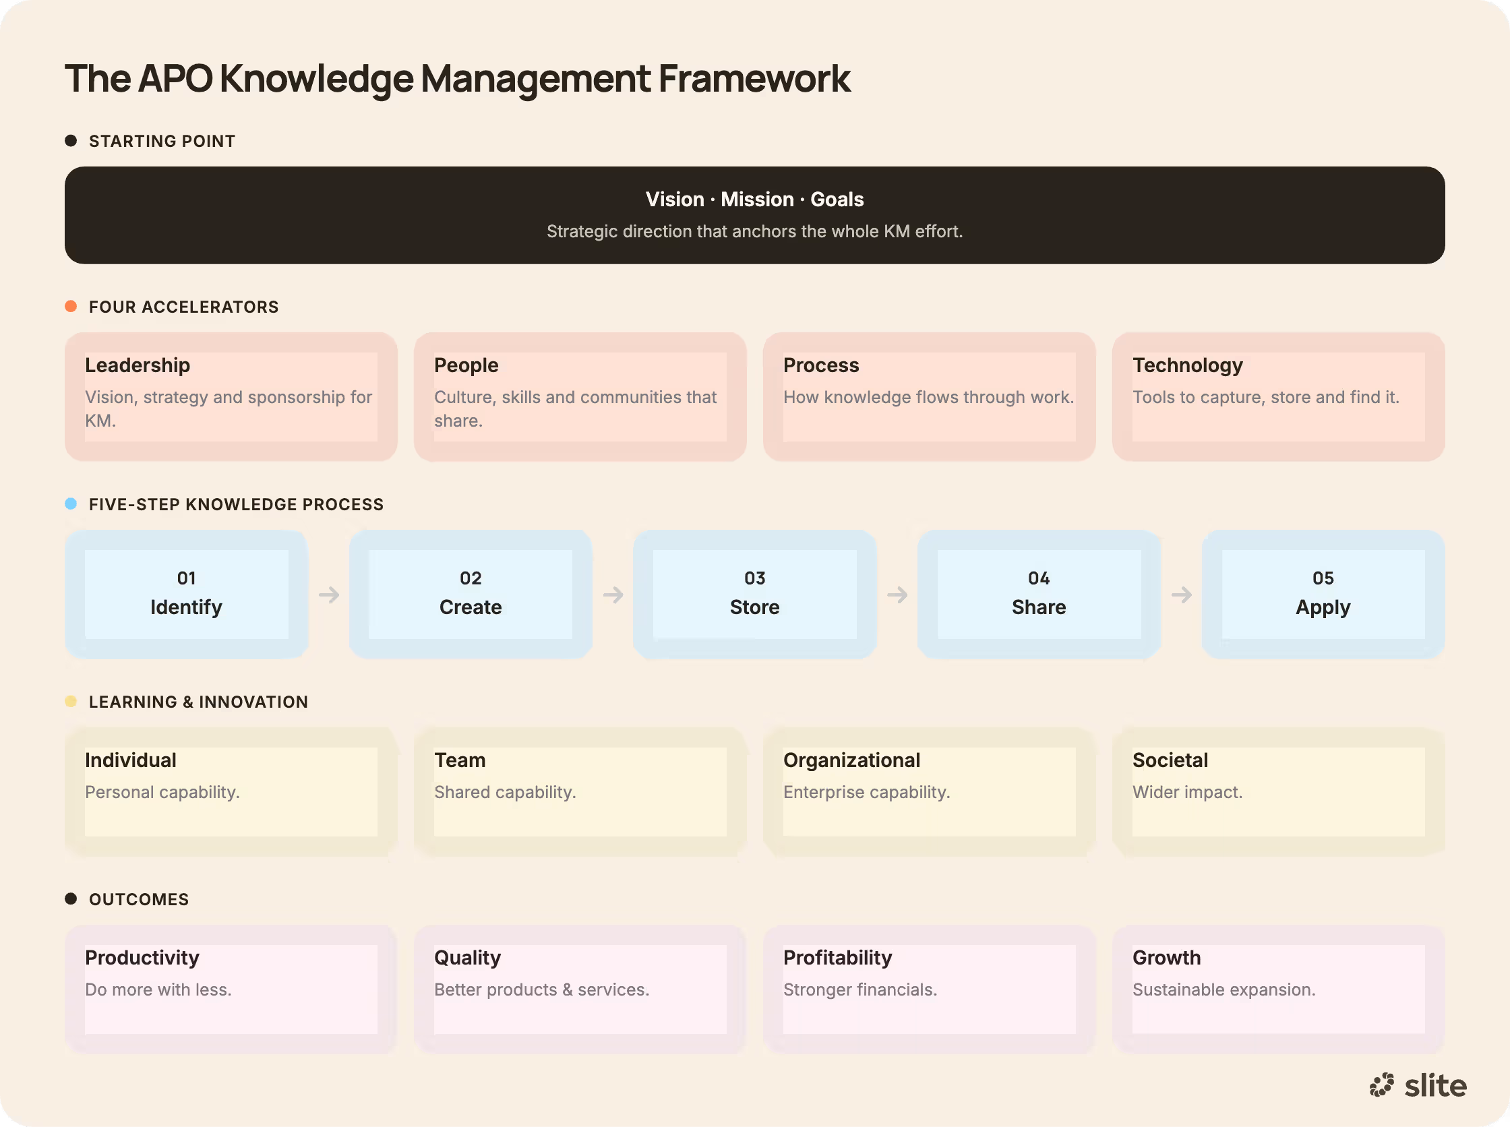Click text How knowledge flows through work

pyautogui.click(x=929, y=397)
